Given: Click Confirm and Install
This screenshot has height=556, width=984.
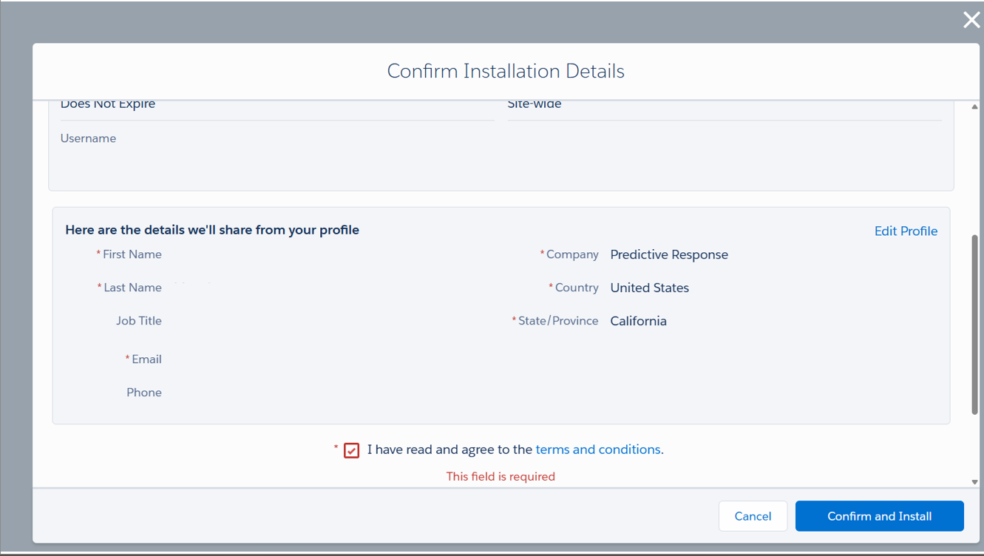Looking at the screenshot, I should point(879,516).
